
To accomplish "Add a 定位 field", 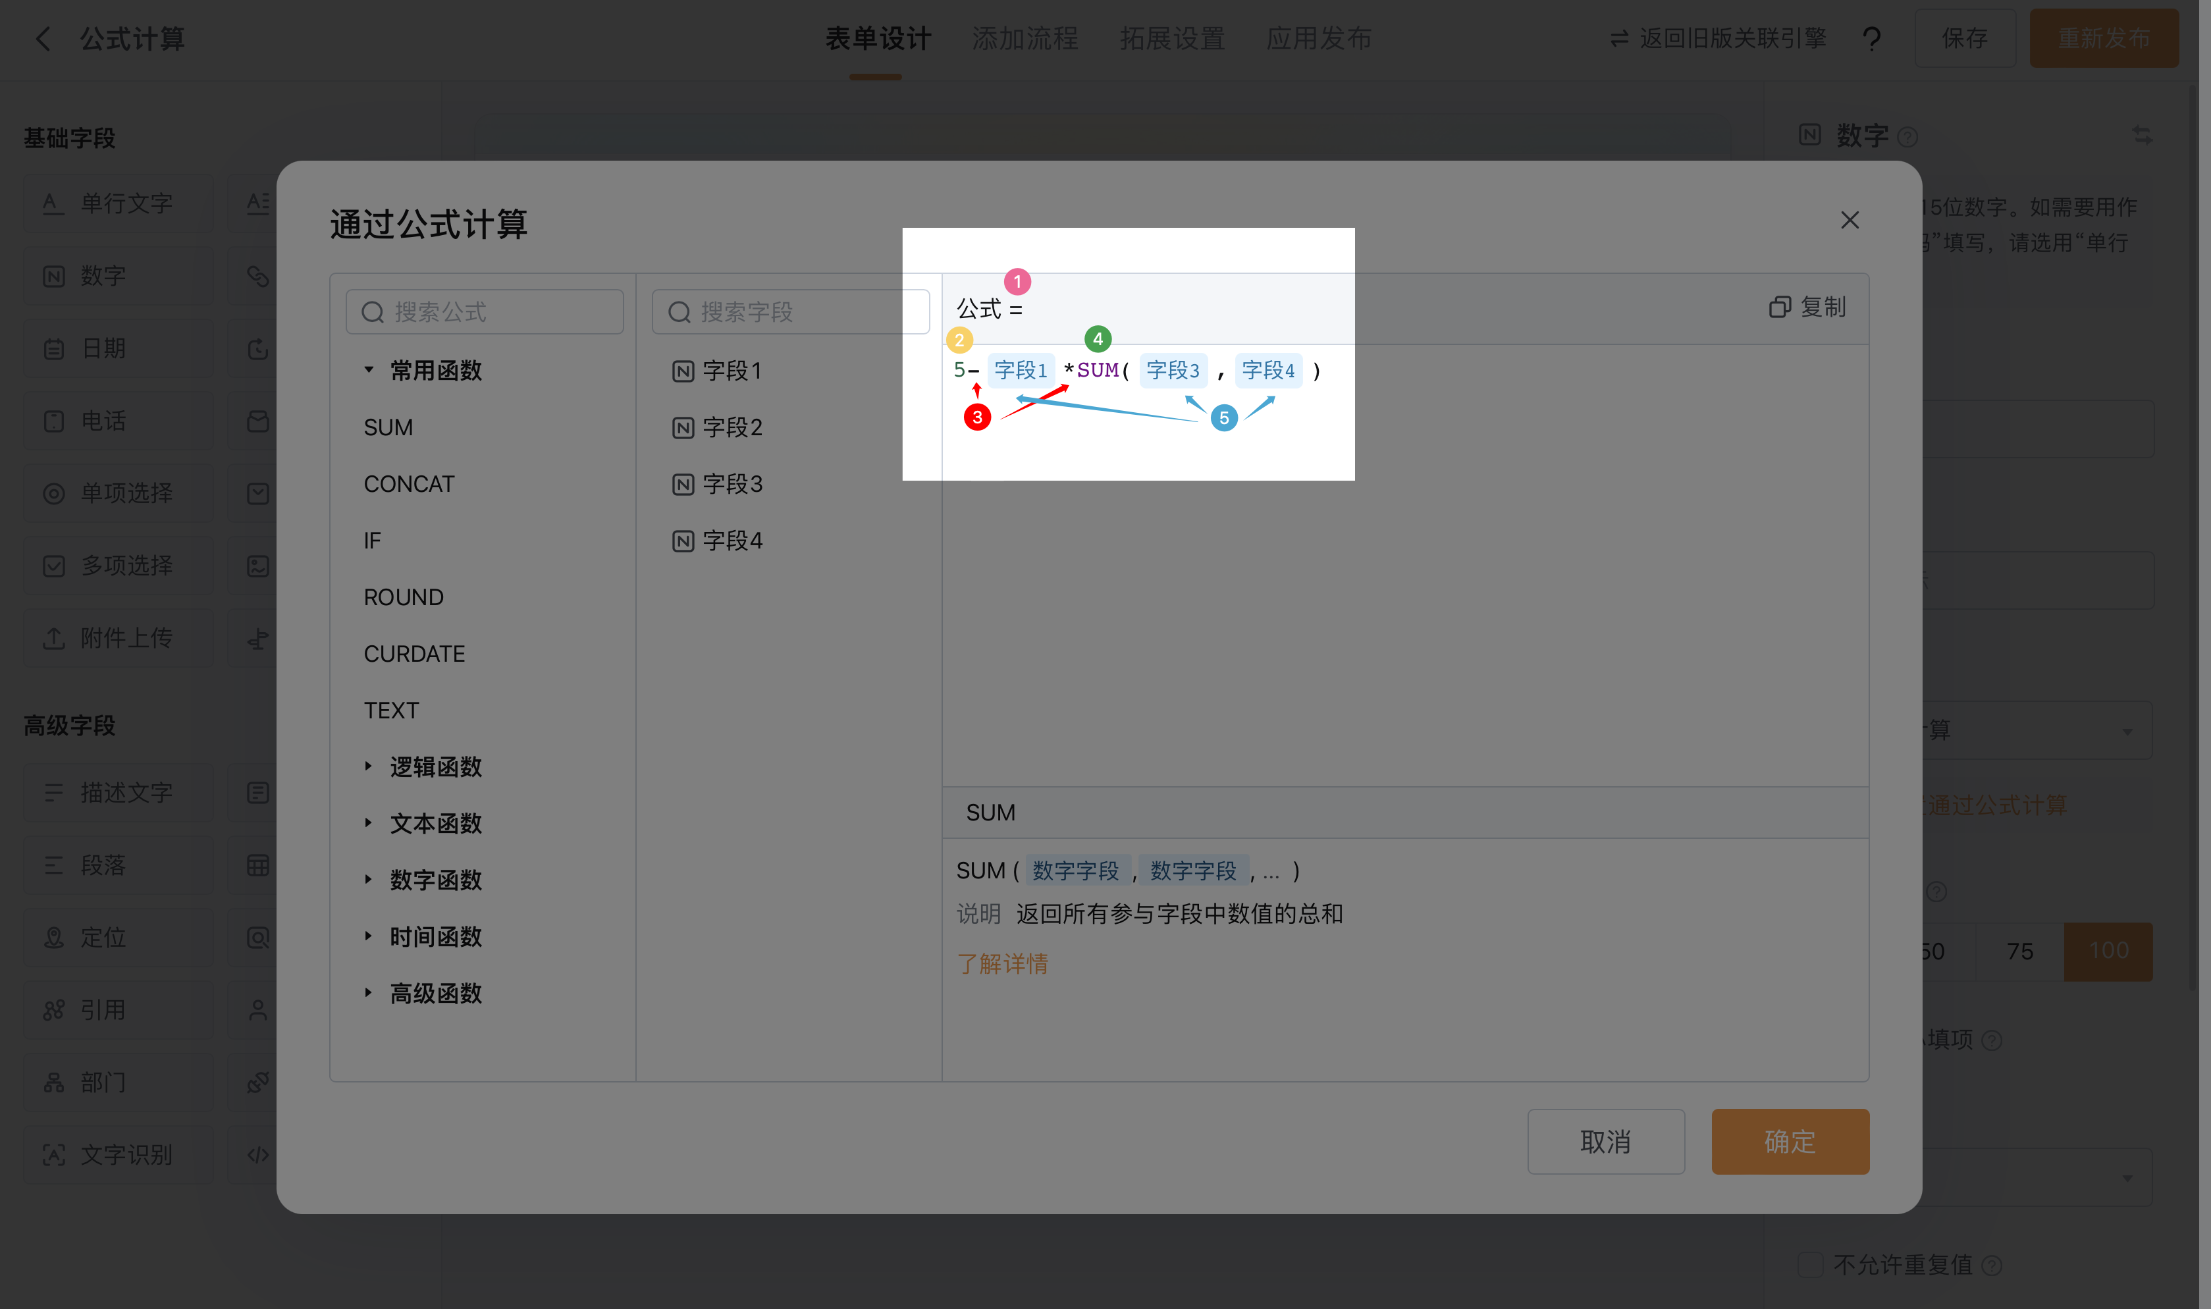I will point(118,938).
